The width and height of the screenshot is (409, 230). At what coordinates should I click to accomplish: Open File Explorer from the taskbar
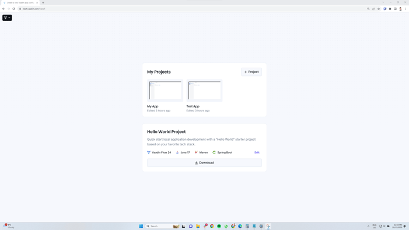[x=198, y=226]
